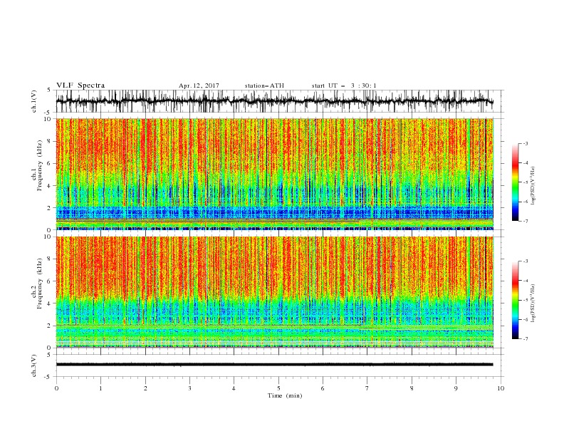Click the ch.2 spectrogram color scale bar
This screenshot has height=436, width=564.
[x=515, y=300]
